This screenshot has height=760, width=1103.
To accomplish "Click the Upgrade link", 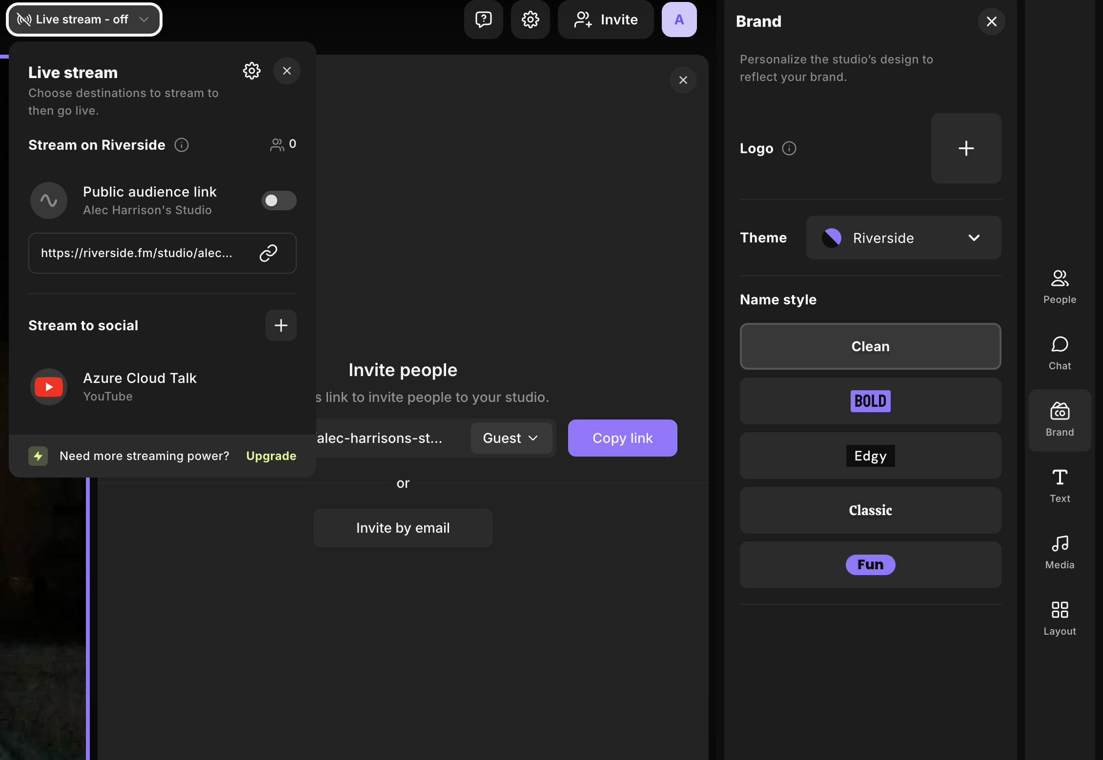I will tap(271, 456).
